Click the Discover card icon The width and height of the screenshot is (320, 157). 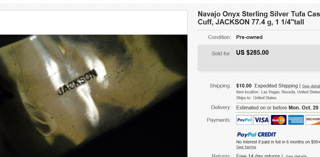tap(313, 120)
